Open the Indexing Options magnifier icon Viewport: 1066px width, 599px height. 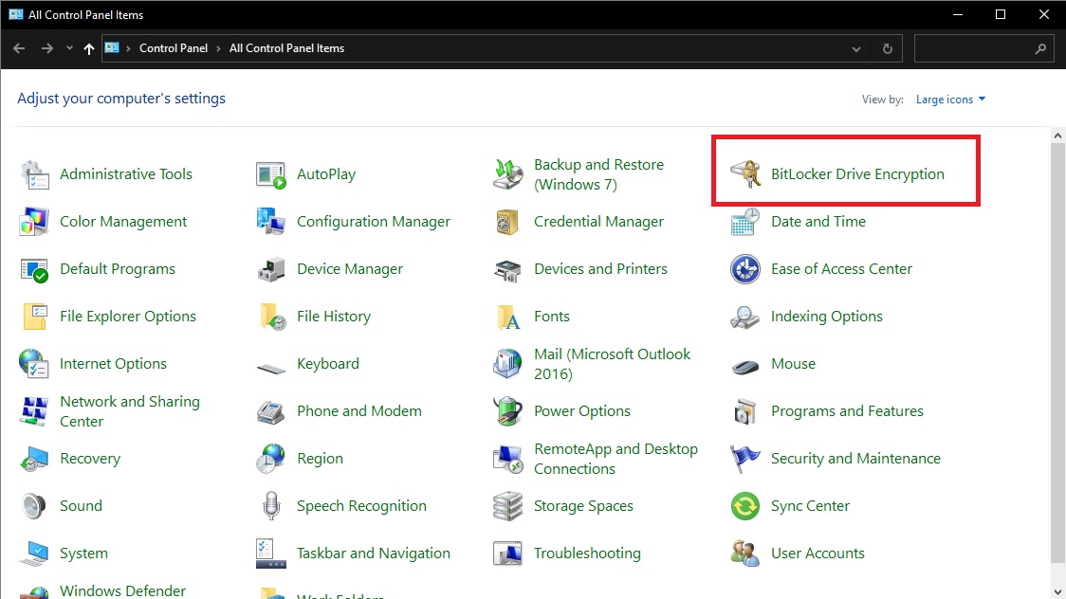[x=745, y=318]
